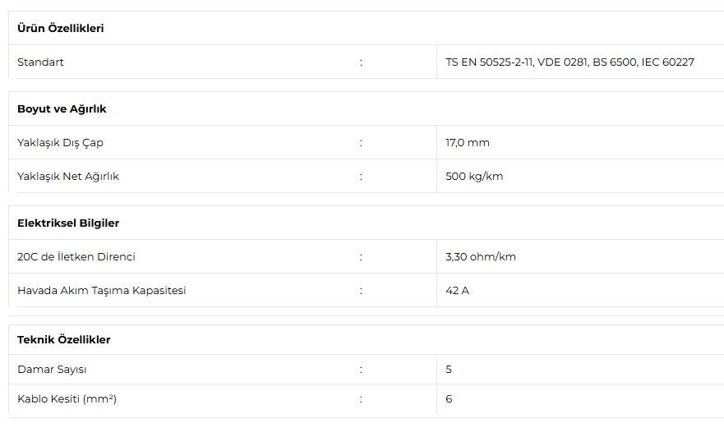The height and width of the screenshot is (428, 724).
Task: Click the 3,30 ohm/km resistance value
Action: (481, 256)
